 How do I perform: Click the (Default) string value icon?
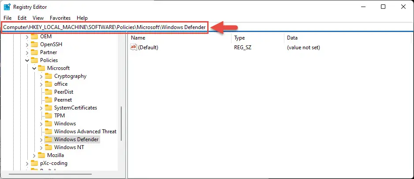click(x=134, y=47)
